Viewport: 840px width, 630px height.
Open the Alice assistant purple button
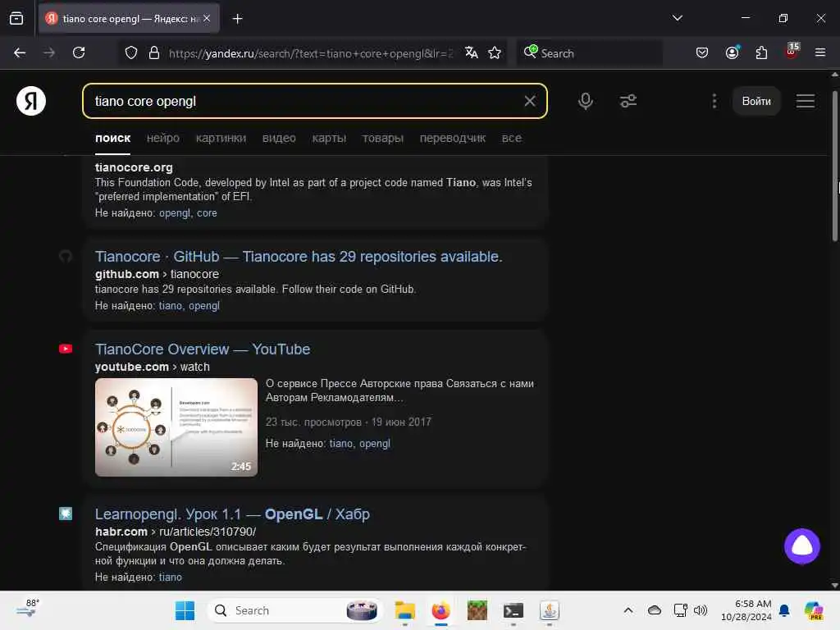802,546
